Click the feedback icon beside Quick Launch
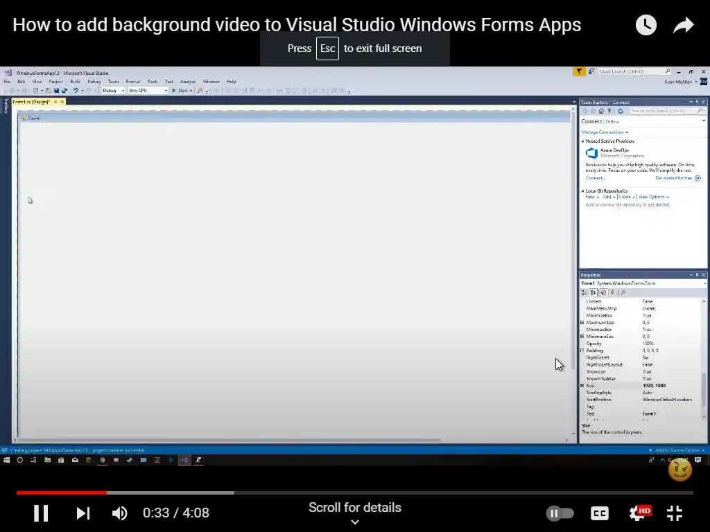 [591, 71]
